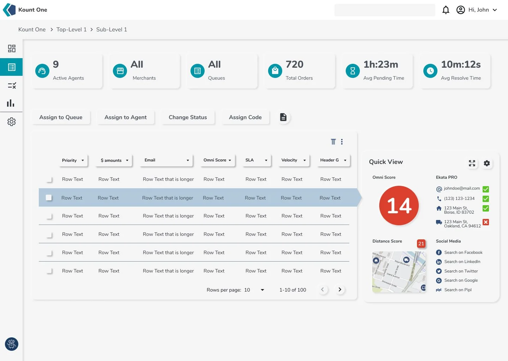The image size is (508, 361).
Task: Click the green check next to johndoe@mail.com
Action: pos(486,189)
